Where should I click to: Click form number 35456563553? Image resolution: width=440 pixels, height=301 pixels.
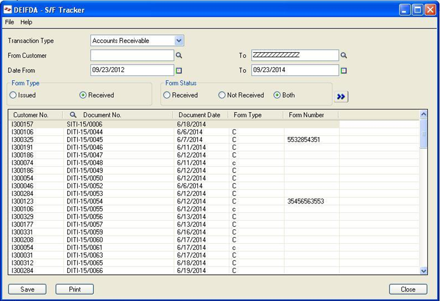(x=306, y=201)
